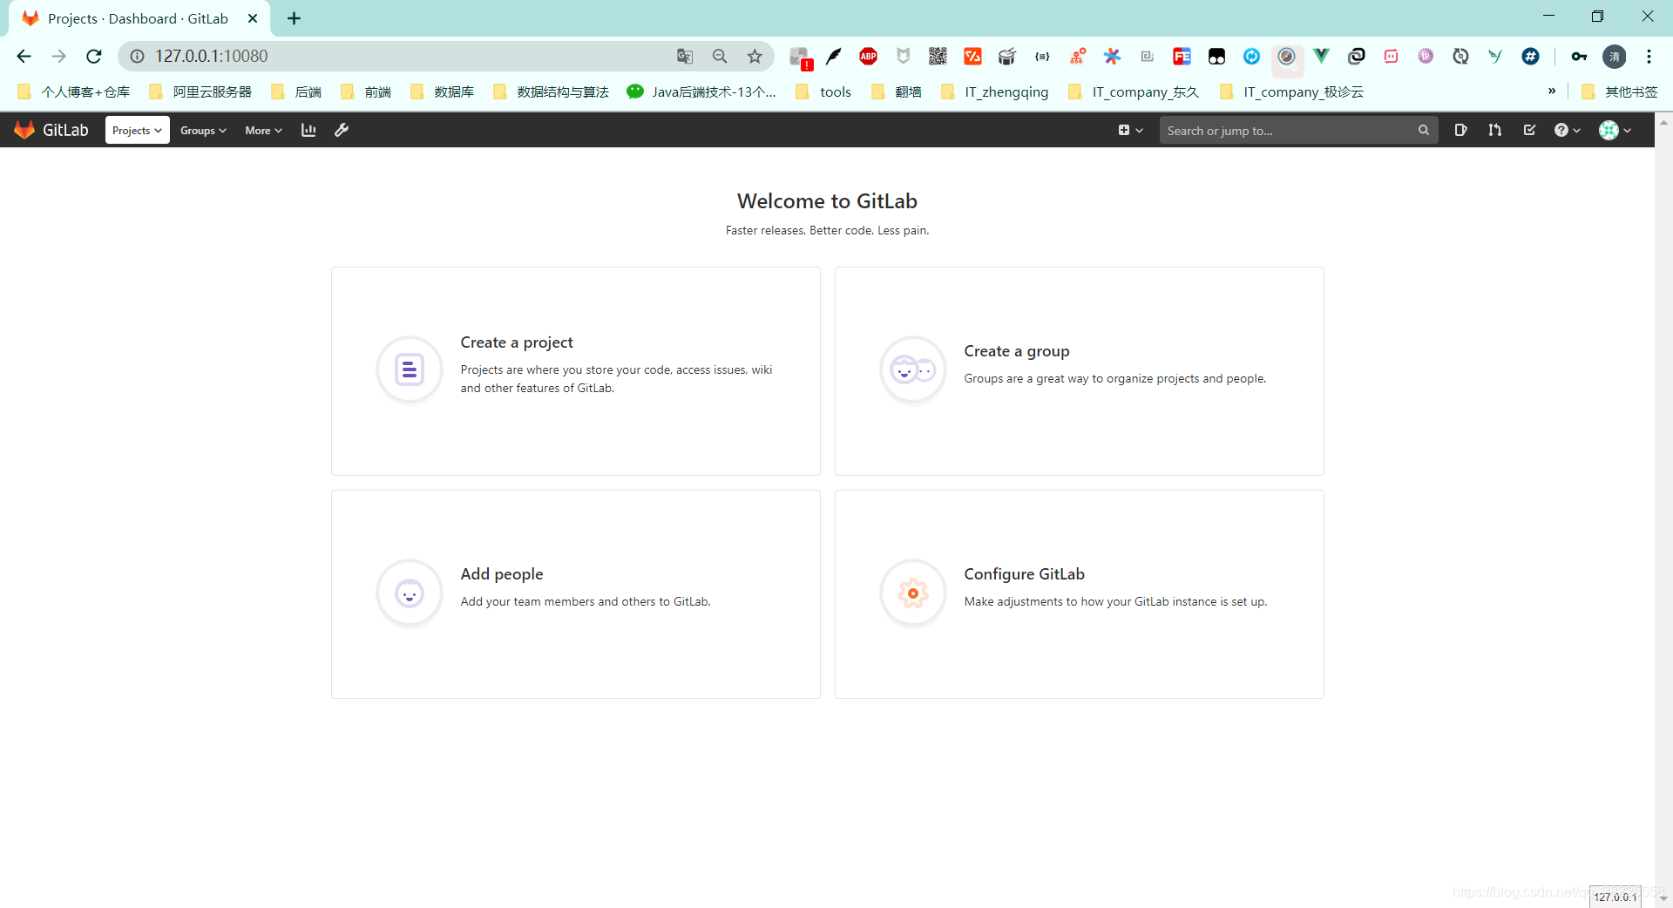Expand the Help question mark menu
This screenshot has height=908, width=1673.
[1567, 130]
